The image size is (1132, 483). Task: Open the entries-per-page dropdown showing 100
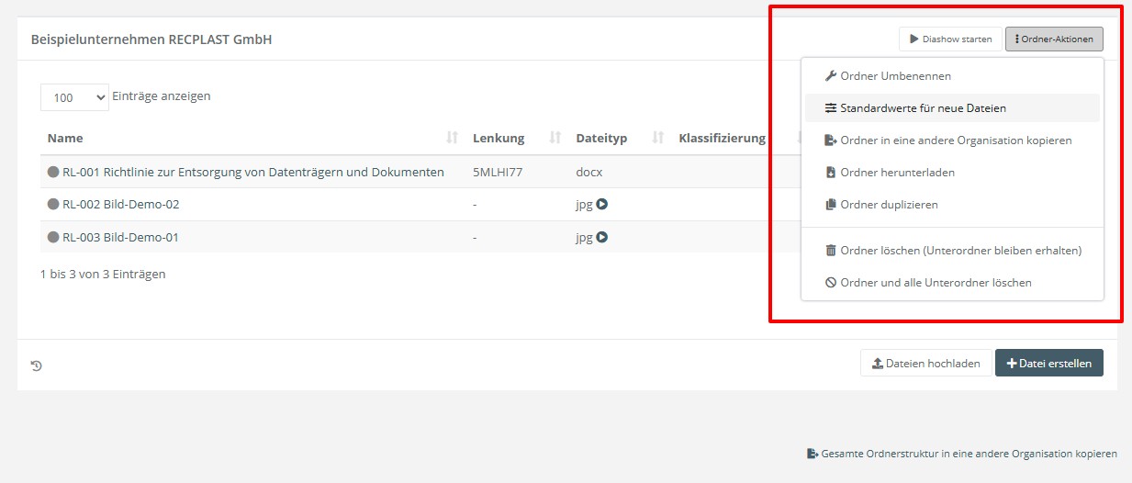click(74, 97)
